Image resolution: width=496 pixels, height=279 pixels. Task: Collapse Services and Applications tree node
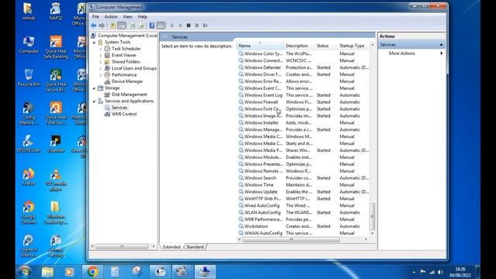click(94, 102)
